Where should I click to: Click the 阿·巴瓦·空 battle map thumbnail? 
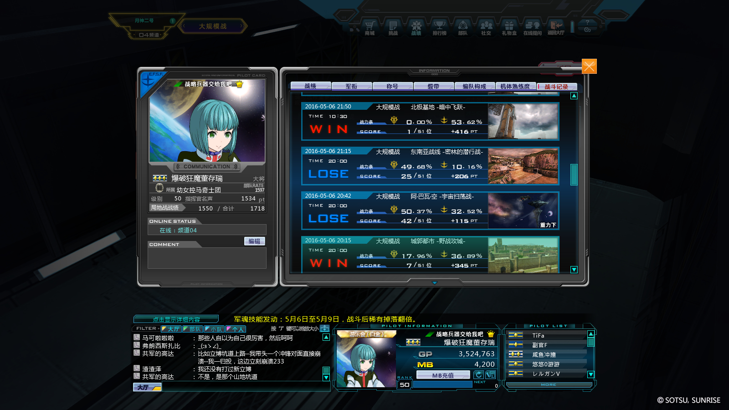click(523, 210)
